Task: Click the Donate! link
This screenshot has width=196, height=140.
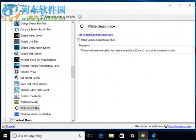Action: point(10,126)
